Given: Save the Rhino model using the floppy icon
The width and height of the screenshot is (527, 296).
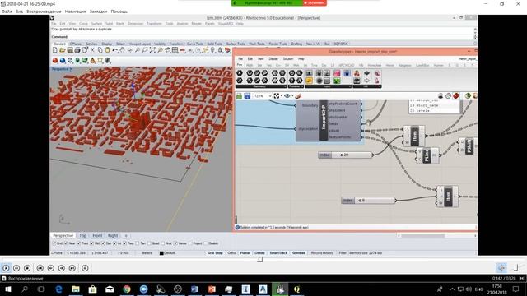Looking at the screenshot, I should 70,50.
